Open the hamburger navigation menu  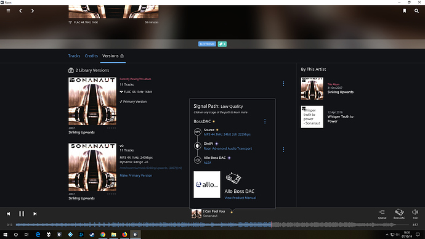coord(9,11)
